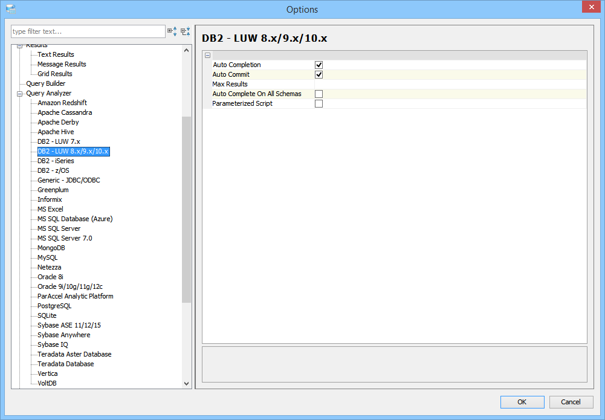Select Teradata Aster Database entry
605x420 pixels.
[x=74, y=354]
